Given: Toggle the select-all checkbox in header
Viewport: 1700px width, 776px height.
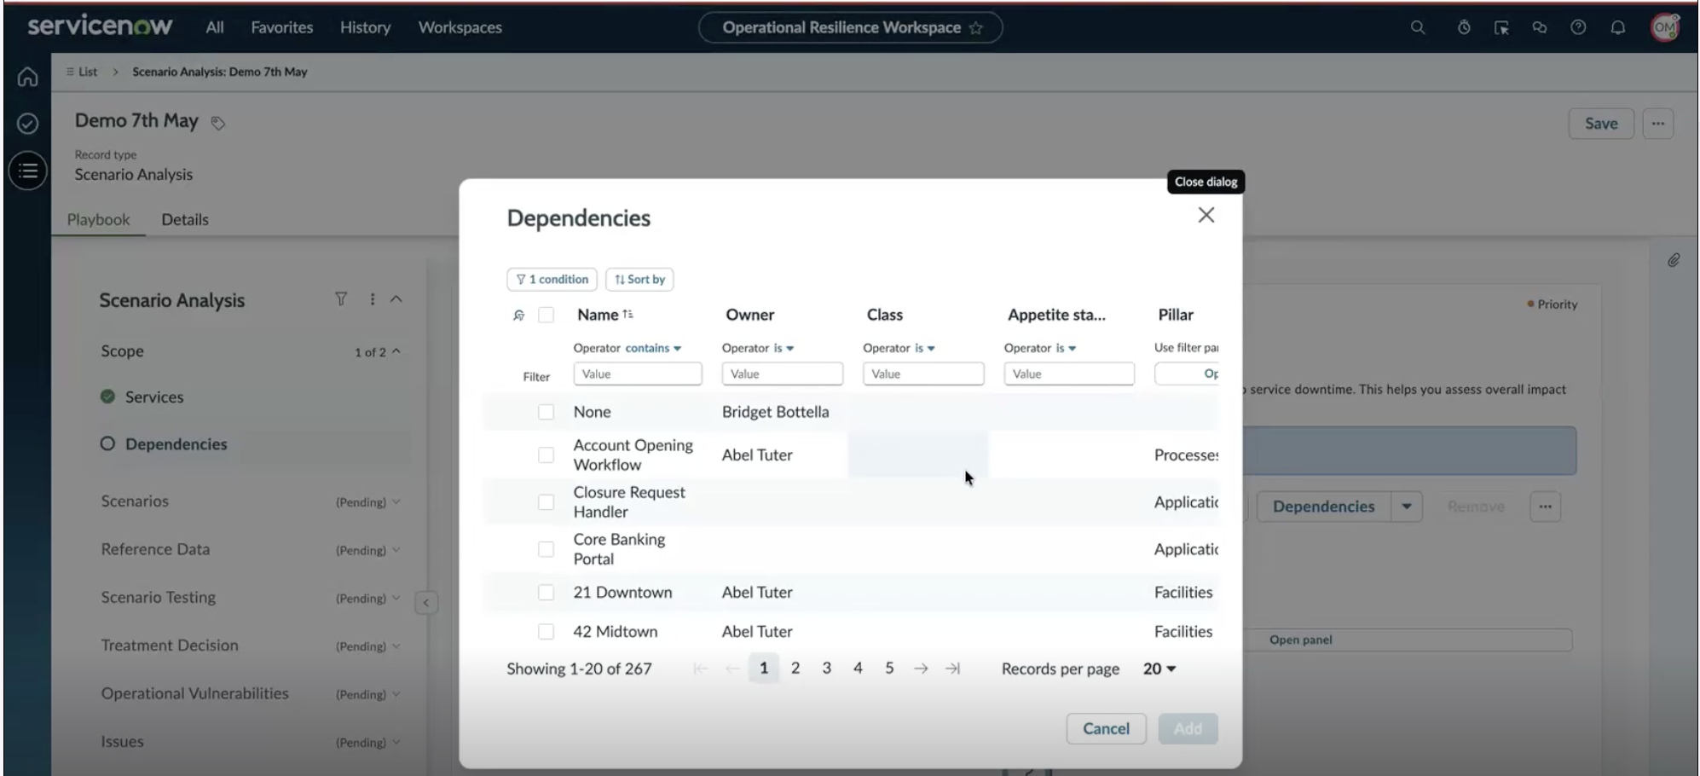Looking at the screenshot, I should [x=546, y=316].
